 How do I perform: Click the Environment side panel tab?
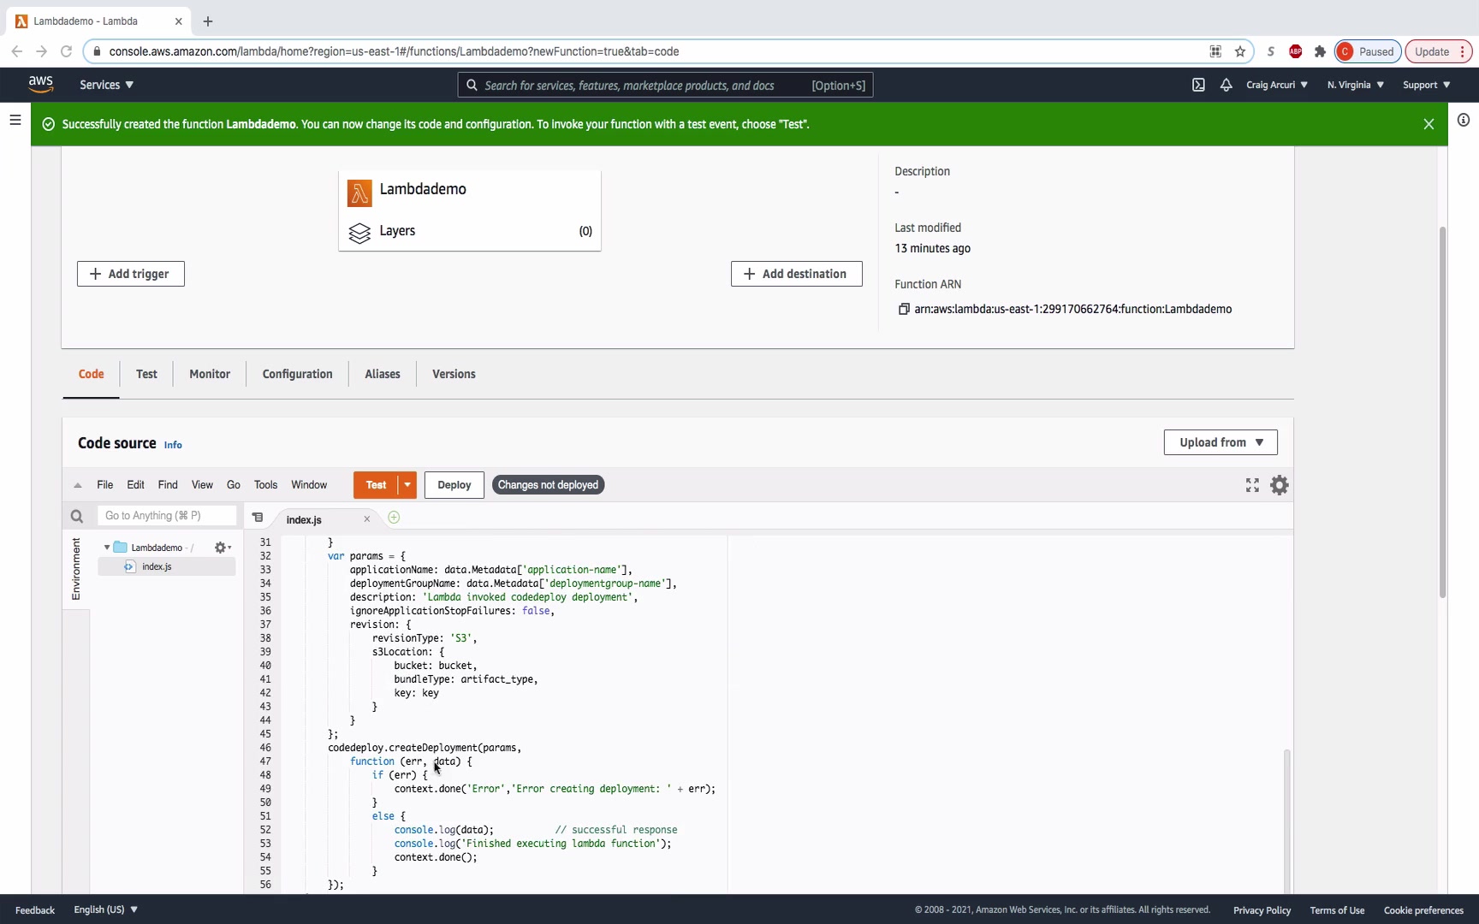76,569
